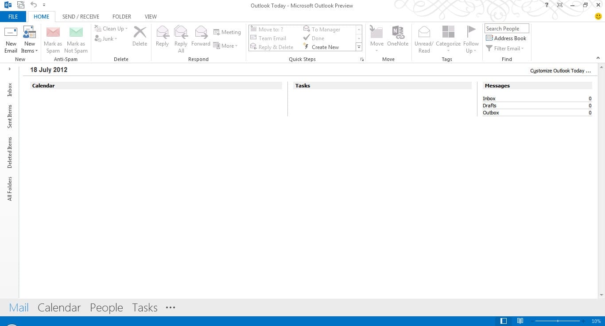Select the Done quick step
The height and width of the screenshot is (326, 605).
click(x=314, y=38)
